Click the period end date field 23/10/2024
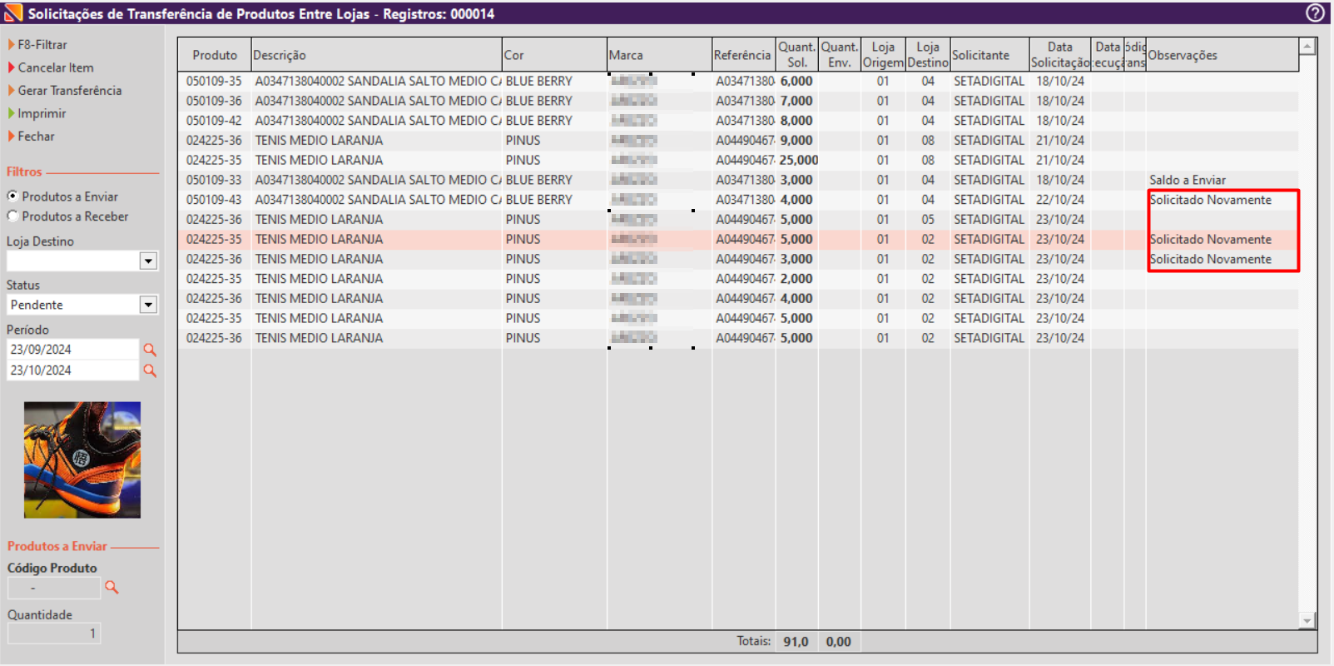The image size is (1334, 666). click(72, 370)
